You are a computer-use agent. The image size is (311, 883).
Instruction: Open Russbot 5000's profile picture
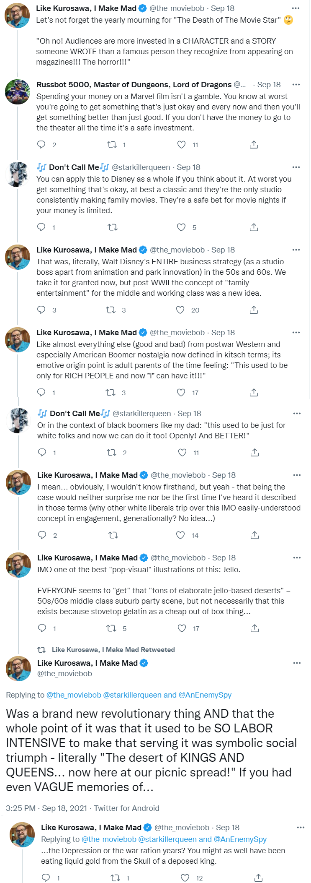(x=18, y=91)
